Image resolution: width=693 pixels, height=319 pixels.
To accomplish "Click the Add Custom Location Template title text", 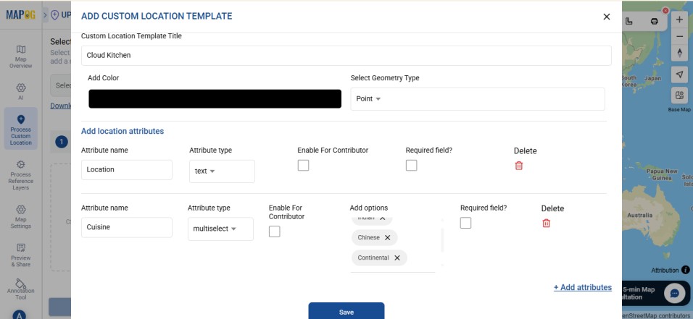I will click(157, 17).
